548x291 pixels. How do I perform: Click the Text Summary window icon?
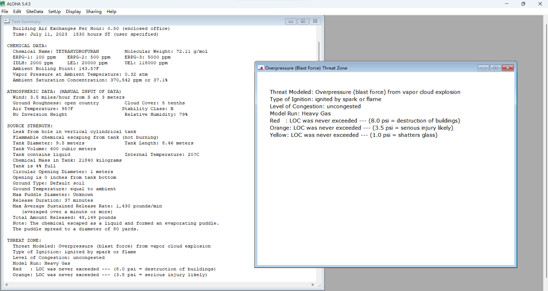(7, 21)
